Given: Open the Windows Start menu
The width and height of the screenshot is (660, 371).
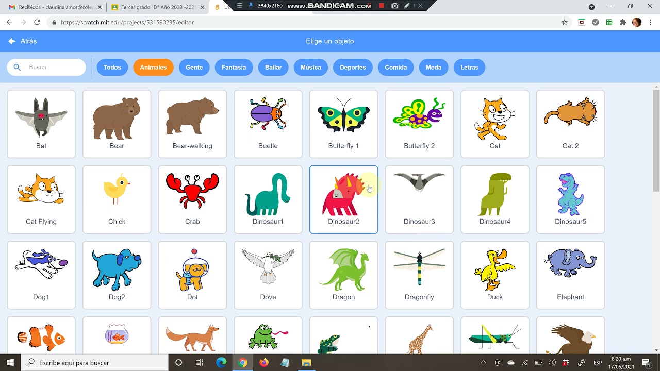Looking at the screenshot, I should click(10, 363).
